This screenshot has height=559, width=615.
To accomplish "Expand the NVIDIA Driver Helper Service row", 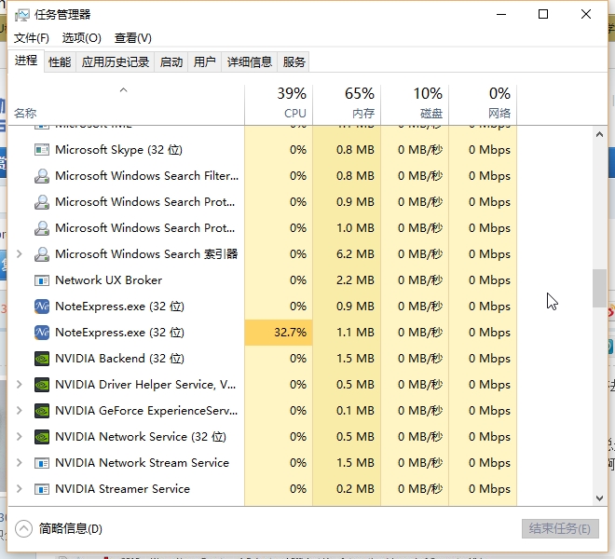I will (19, 385).
